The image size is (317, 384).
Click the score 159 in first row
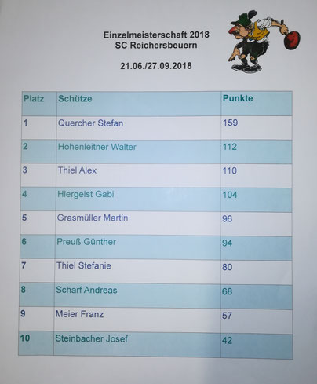click(x=231, y=123)
